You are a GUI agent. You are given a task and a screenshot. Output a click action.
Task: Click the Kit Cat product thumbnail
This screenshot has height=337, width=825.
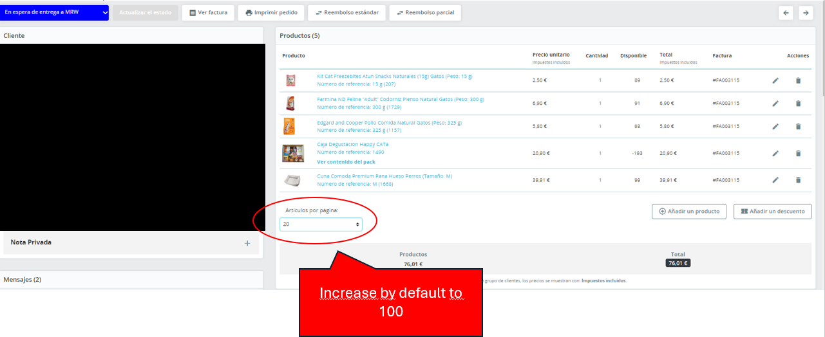tap(290, 80)
